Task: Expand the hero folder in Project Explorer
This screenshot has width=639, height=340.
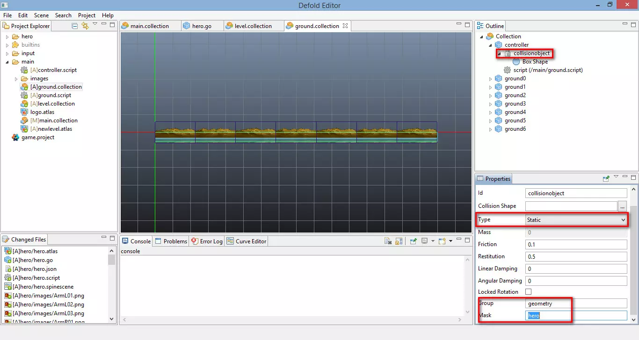Action: click(7, 36)
